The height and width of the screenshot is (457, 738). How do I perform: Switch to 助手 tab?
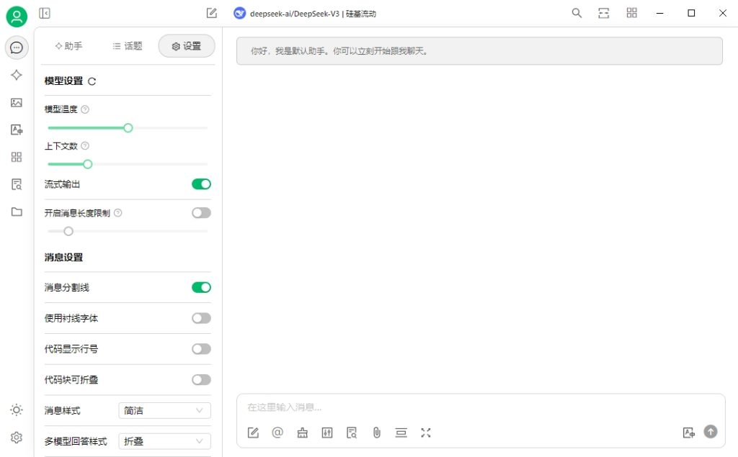[x=68, y=46]
